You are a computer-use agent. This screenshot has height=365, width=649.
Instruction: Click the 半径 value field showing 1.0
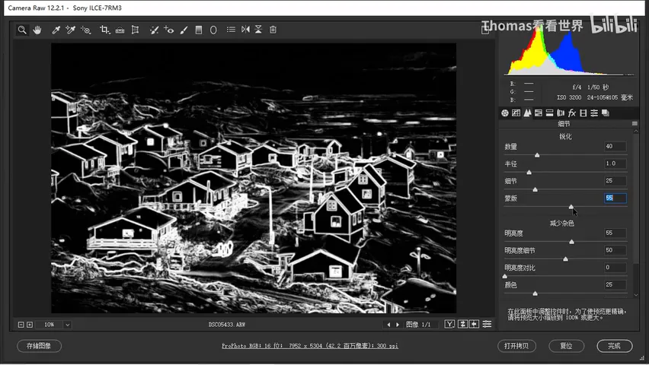pos(615,163)
